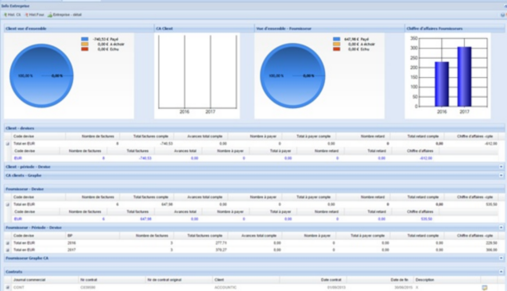The width and height of the screenshot is (507, 291).
Task: Click blue Payé swatch in Fournisseur legend
Action: (337, 39)
